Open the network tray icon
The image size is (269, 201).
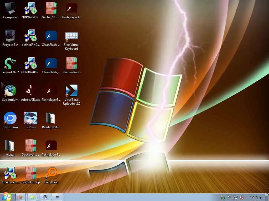pos(235,198)
